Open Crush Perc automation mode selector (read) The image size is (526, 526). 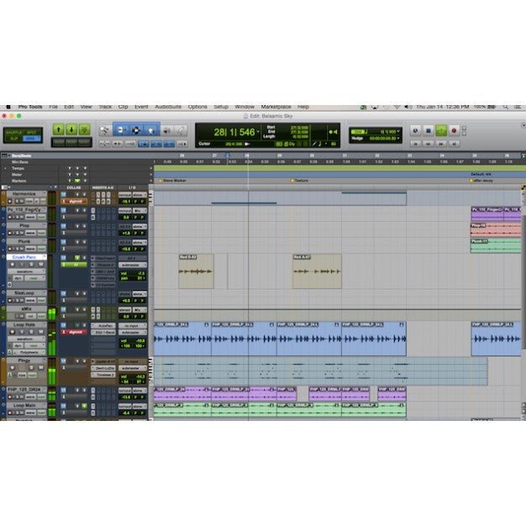(x=35, y=278)
